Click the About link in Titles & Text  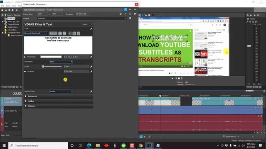click(85, 24)
